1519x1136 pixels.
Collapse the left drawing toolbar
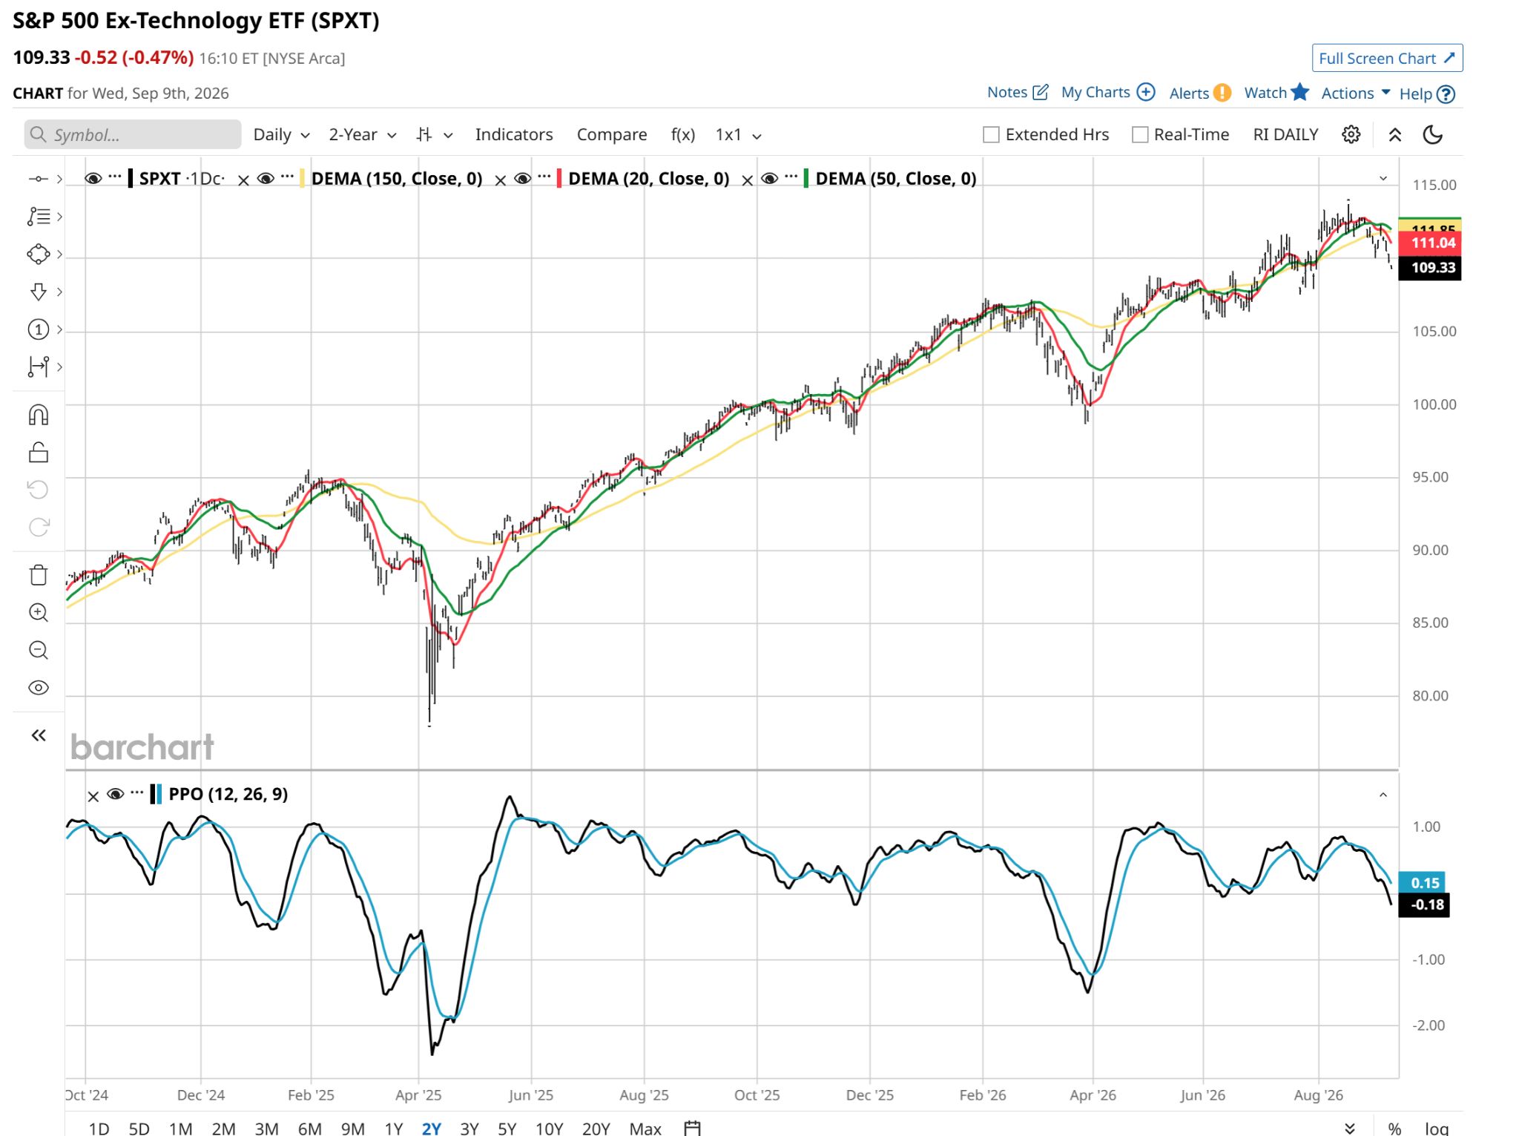(x=39, y=735)
